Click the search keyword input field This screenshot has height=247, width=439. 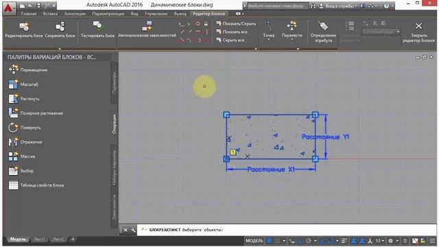coord(277,6)
